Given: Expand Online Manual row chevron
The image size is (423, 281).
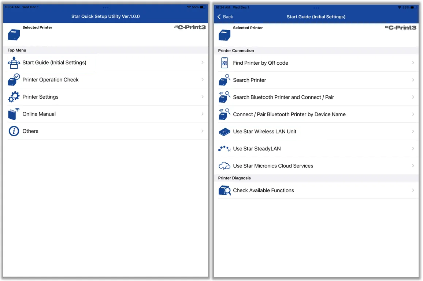Looking at the screenshot, I should pos(202,114).
